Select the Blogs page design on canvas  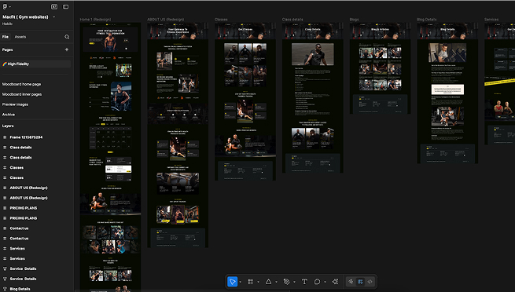[x=380, y=68]
